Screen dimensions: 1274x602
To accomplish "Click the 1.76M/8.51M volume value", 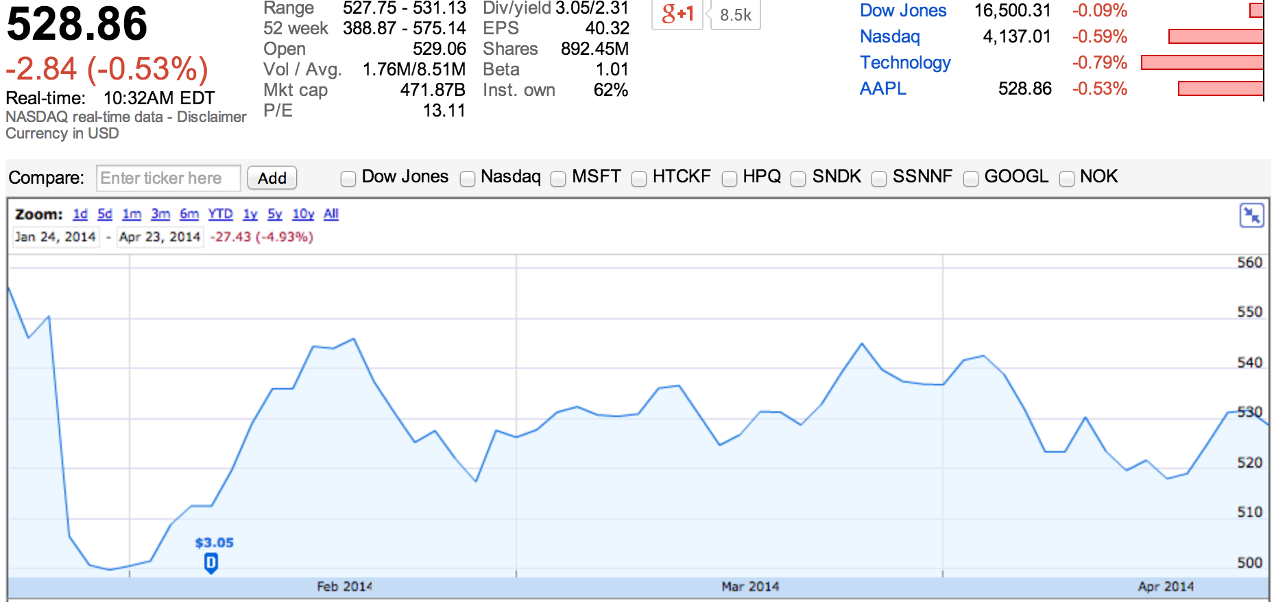I will 414,69.
